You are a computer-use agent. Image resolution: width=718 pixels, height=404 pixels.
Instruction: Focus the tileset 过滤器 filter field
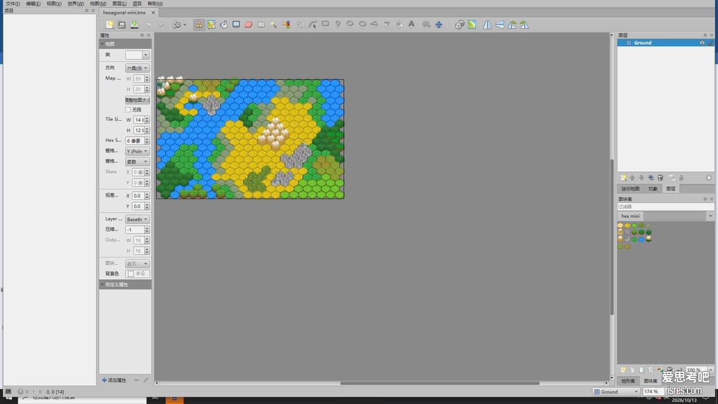click(x=665, y=206)
